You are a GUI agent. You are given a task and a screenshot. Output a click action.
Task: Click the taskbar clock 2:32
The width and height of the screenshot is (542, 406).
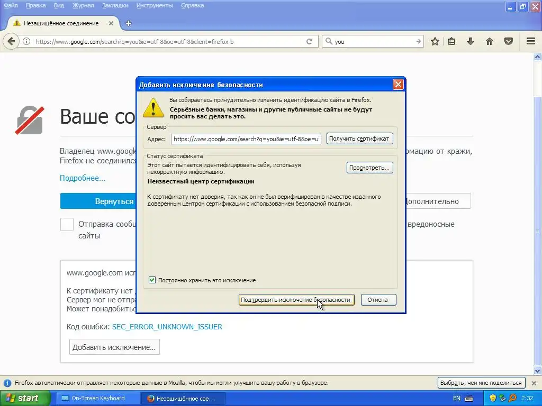pyautogui.click(x=527, y=398)
